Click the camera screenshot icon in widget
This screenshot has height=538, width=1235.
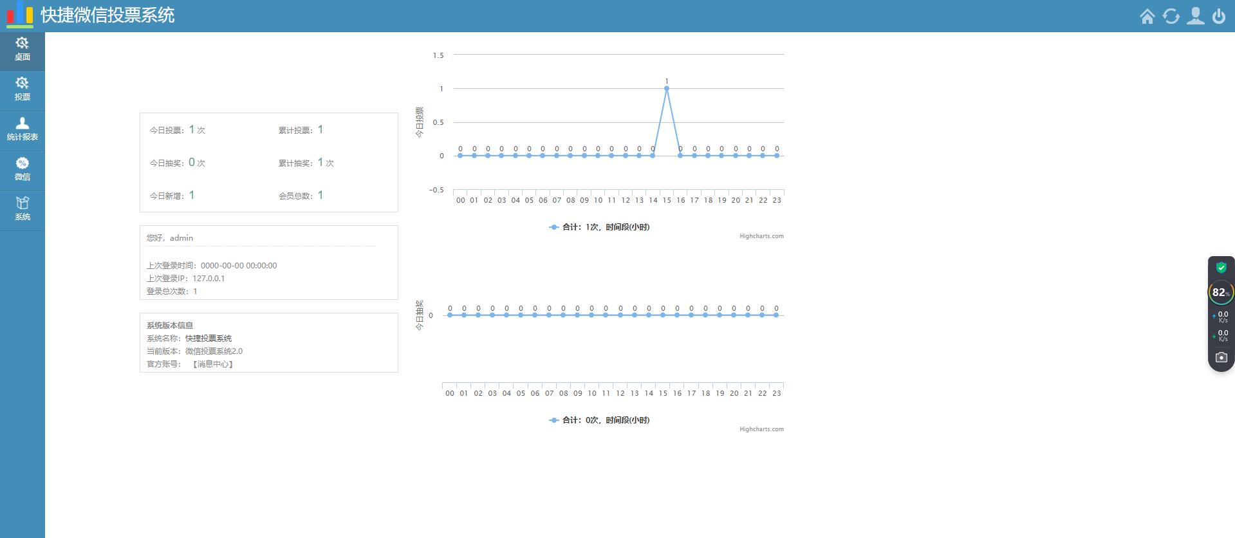pyautogui.click(x=1221, y=357)
